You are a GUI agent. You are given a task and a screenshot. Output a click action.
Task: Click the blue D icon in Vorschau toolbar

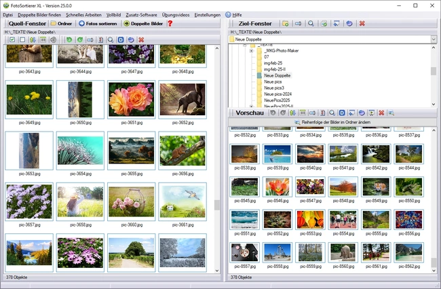342,113
